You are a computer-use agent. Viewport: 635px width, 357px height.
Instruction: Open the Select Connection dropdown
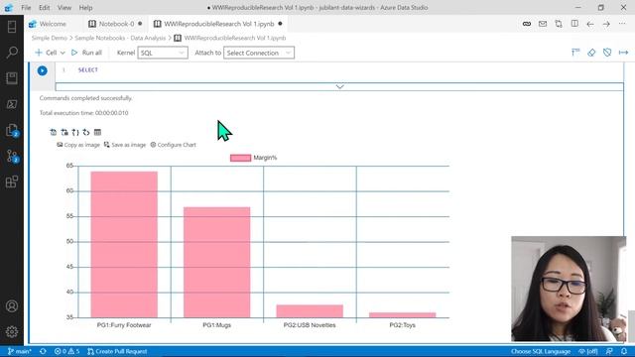pos(259,53)
